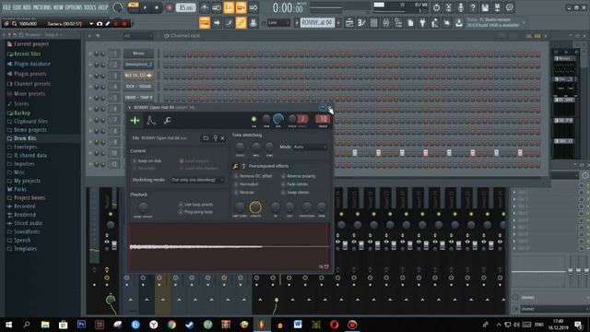The height and width of the screenshot is (332, 590).
Task: Click the red Record button in transport
Action: (x=170, y=7)
